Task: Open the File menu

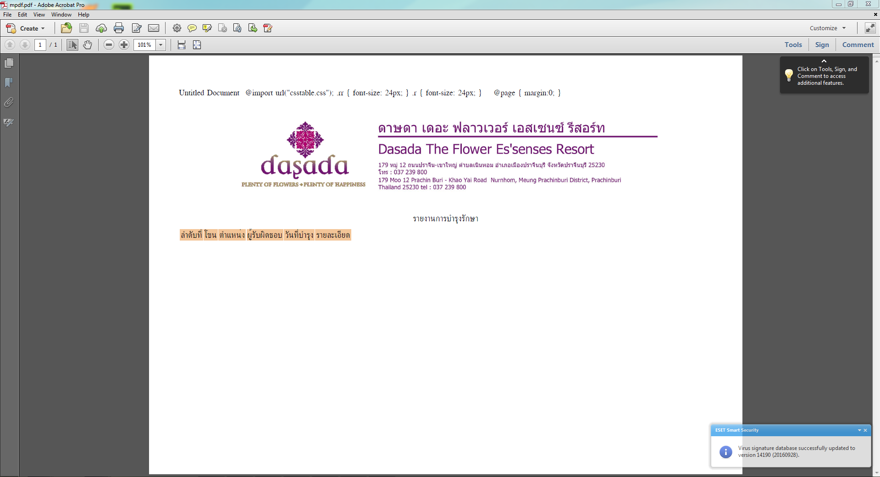Action: [7, 15]
